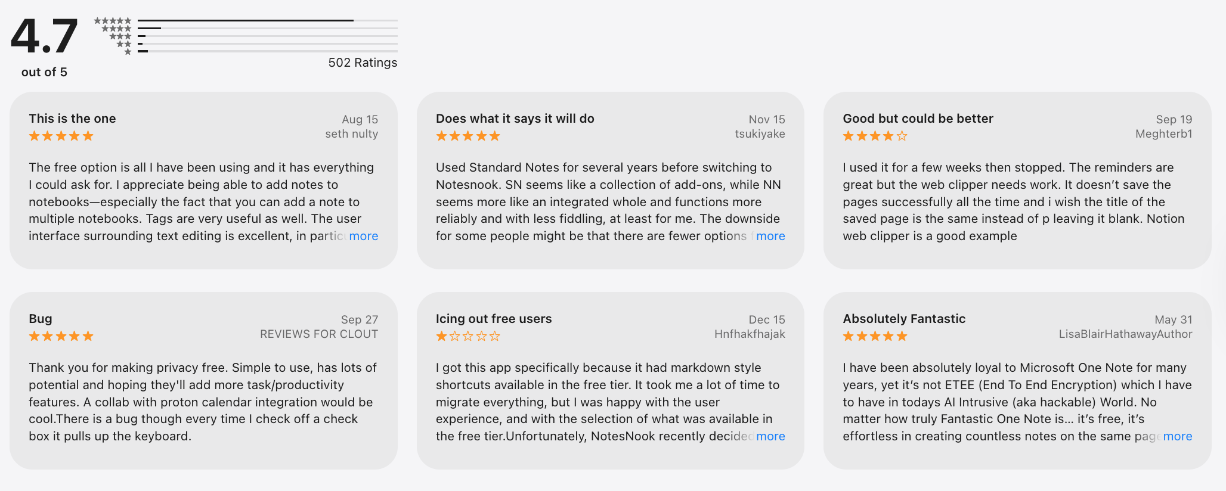Image resolution: width=1226 pixels, height=491 pixels.
Task: Expand the 'Absolutely Fantastic' review text
Action: click(1177, 436)
